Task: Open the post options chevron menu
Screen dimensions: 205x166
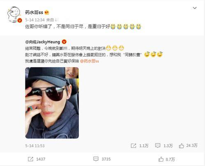Action: [195, 8]
